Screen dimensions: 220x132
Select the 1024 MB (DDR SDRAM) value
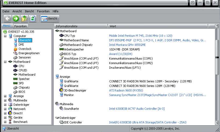(124, 49)
